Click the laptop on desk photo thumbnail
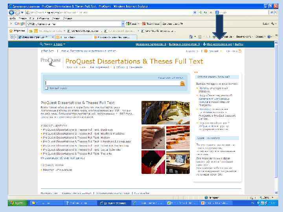This screenshot has height=212, width=283. tap(178, 162)
